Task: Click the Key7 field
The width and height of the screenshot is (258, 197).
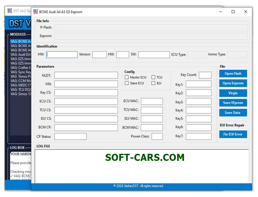Action: tap(199, 137)
